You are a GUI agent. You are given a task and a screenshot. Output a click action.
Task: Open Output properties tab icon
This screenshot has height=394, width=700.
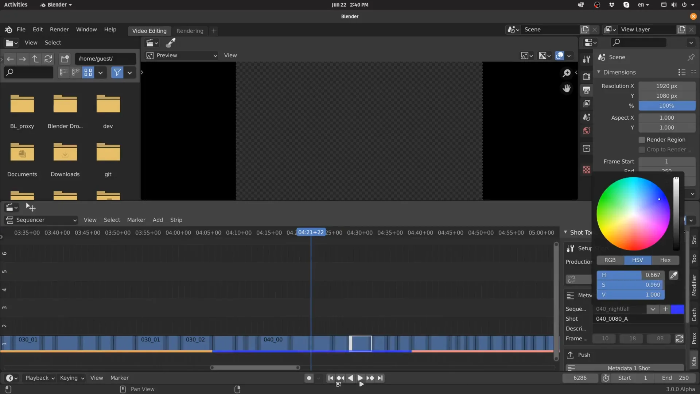click(586, 90)
